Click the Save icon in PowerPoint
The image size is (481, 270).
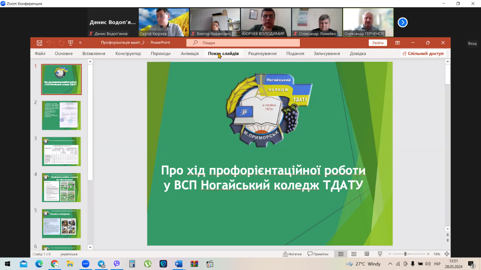click(x=39, y=43)
